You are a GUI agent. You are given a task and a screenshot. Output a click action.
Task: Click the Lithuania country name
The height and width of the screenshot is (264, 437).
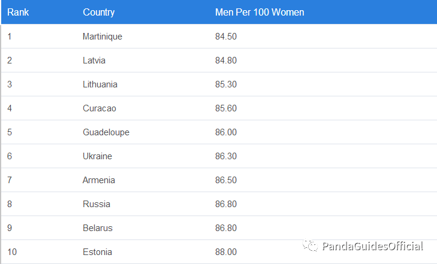(x=100, y=84)
